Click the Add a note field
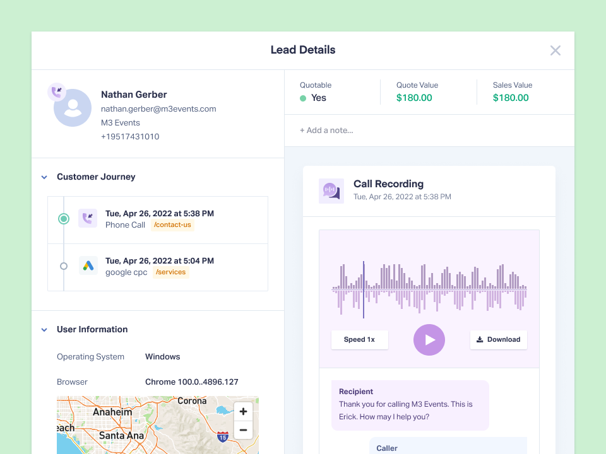The height and width of the screenshot is (454, 606). pyautogui.click(x=327, y=130)
